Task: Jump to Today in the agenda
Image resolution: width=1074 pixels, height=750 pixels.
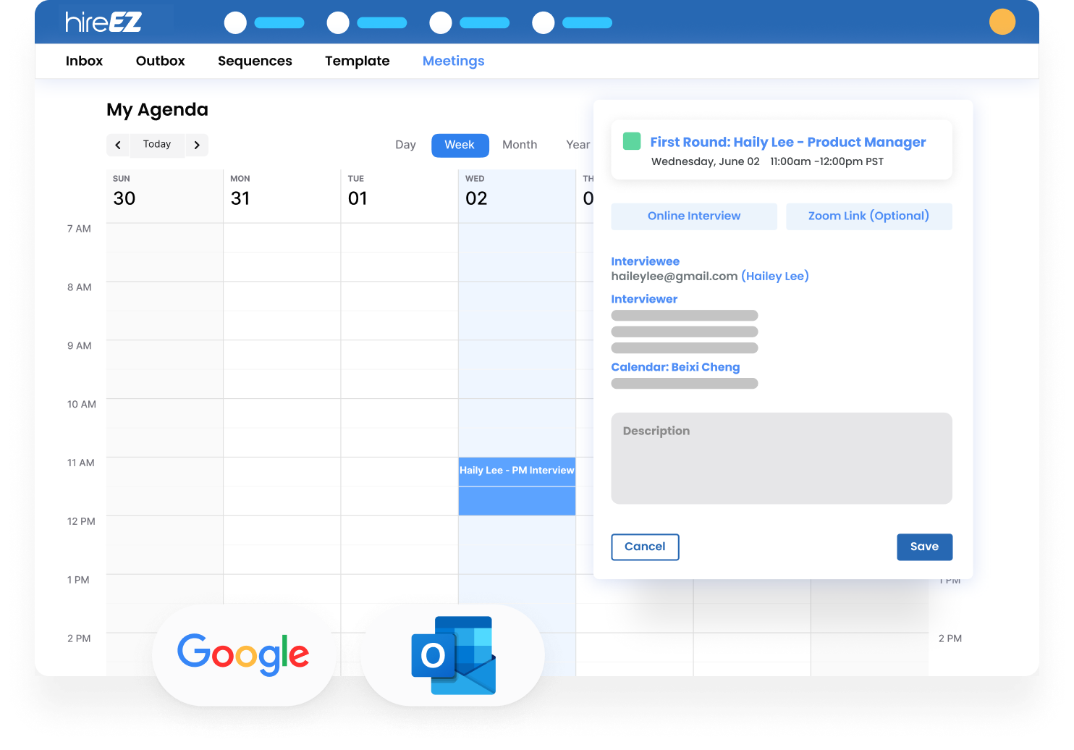Action: tap(157, 145)
